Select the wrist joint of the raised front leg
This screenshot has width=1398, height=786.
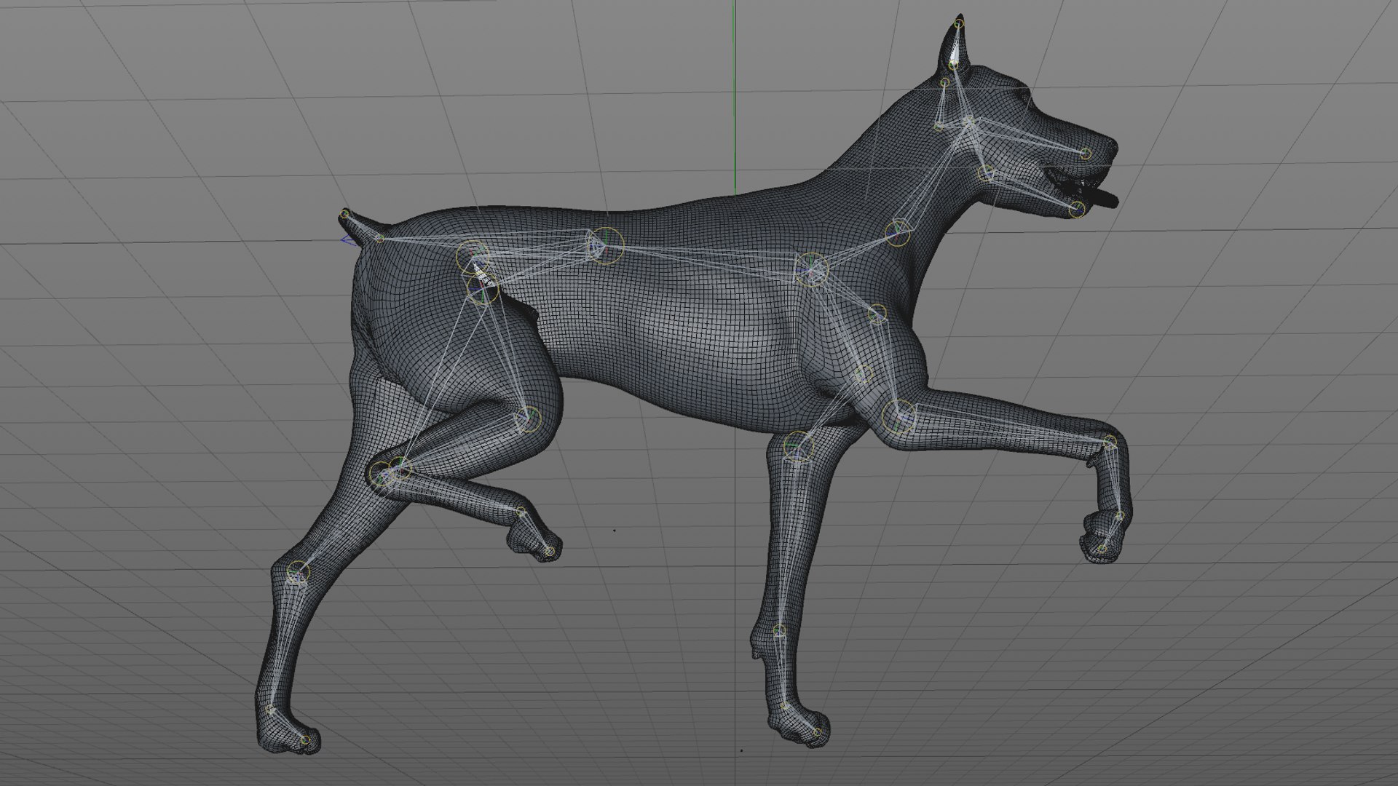[x=1110, y=442]
